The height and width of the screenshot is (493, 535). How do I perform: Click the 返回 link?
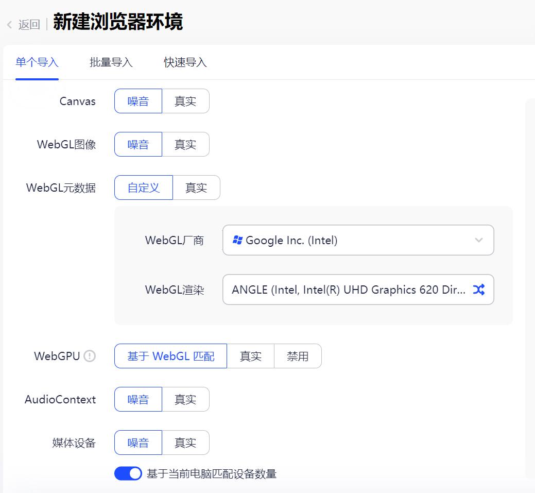click(29, 25)
